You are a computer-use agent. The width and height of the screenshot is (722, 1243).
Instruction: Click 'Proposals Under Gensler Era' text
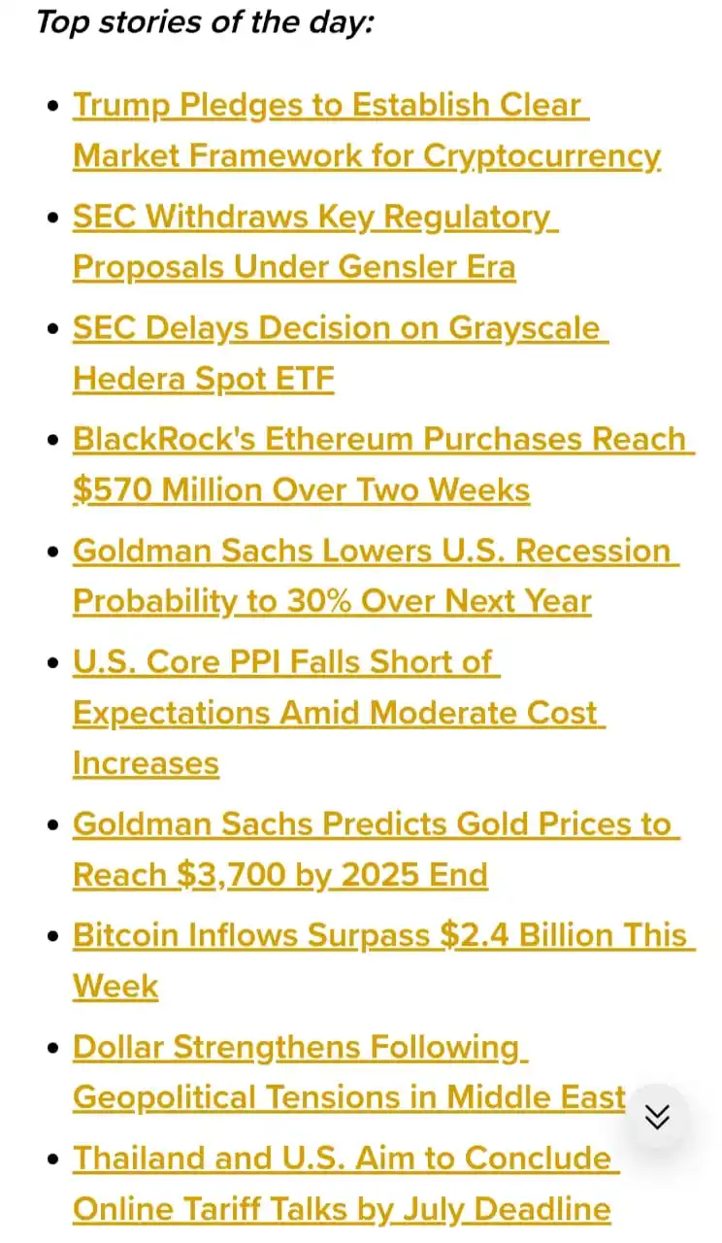tap(294, 267)
